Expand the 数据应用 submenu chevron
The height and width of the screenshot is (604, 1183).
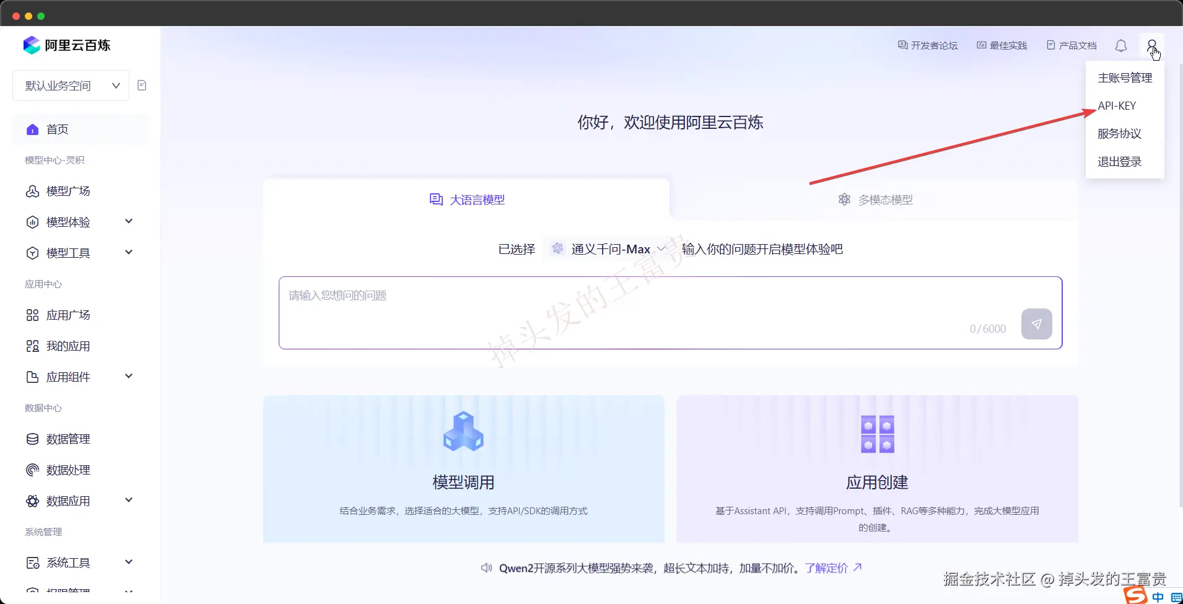click(129, 501)
